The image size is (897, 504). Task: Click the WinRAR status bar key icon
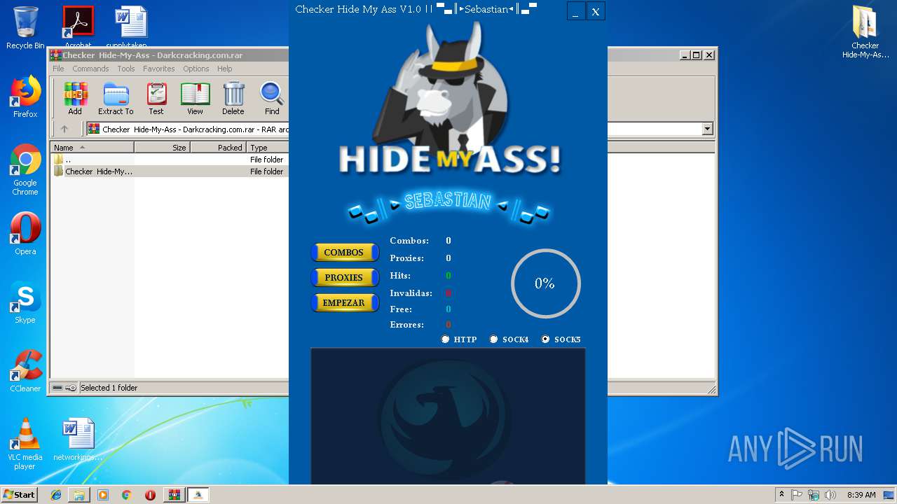[x=71, y=388]
